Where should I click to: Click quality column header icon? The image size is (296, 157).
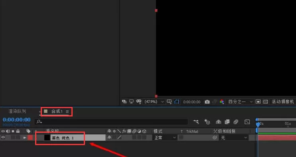[119, 131]
